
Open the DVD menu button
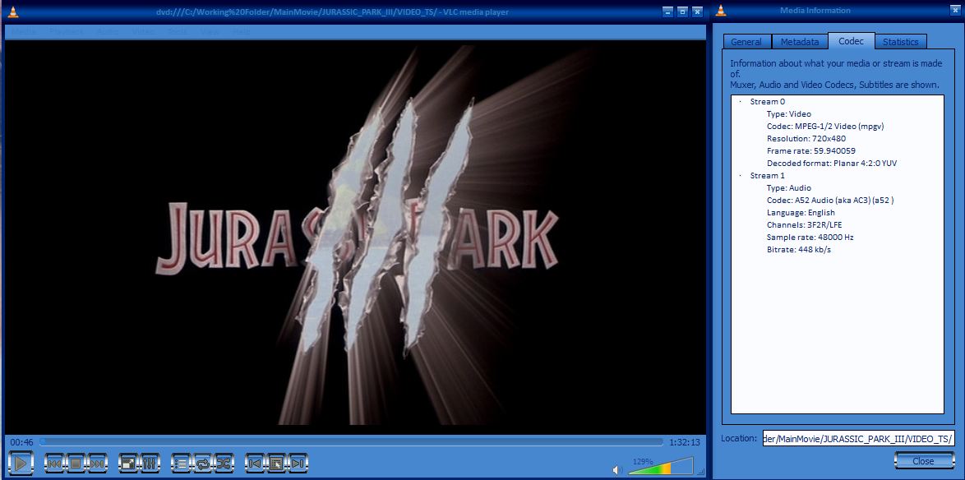coord(275,464)
